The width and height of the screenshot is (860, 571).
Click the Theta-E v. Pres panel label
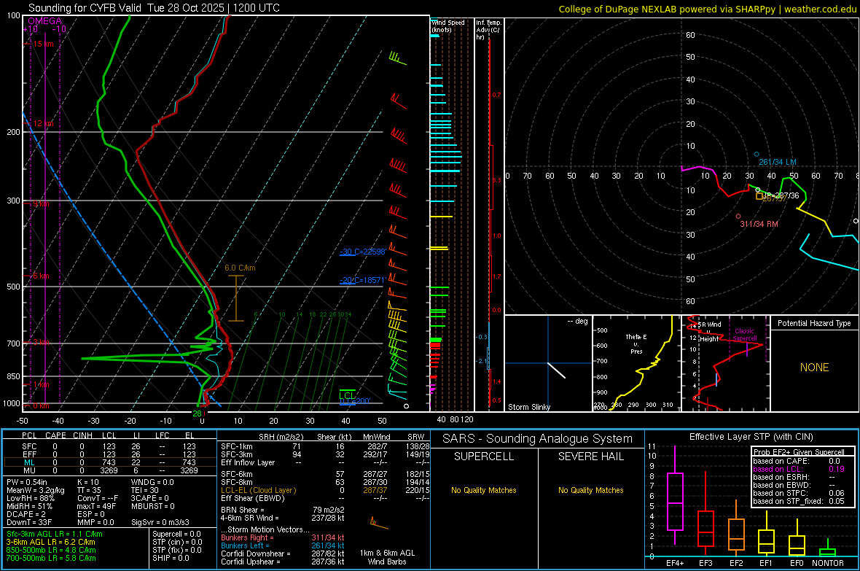click(x=636, y=343)
